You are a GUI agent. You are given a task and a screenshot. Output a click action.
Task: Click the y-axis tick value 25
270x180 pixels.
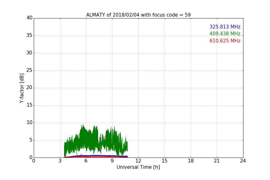tap(29, 70)
